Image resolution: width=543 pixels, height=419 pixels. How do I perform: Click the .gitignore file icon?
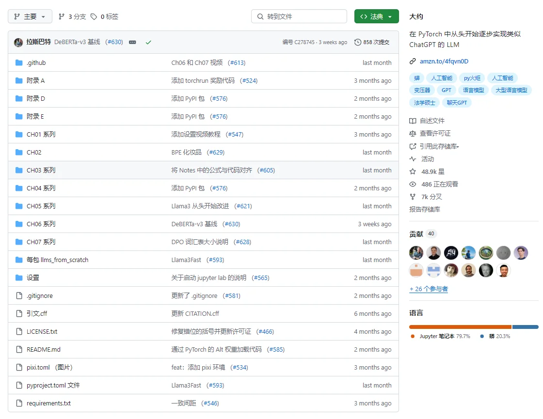pos(19,296)
